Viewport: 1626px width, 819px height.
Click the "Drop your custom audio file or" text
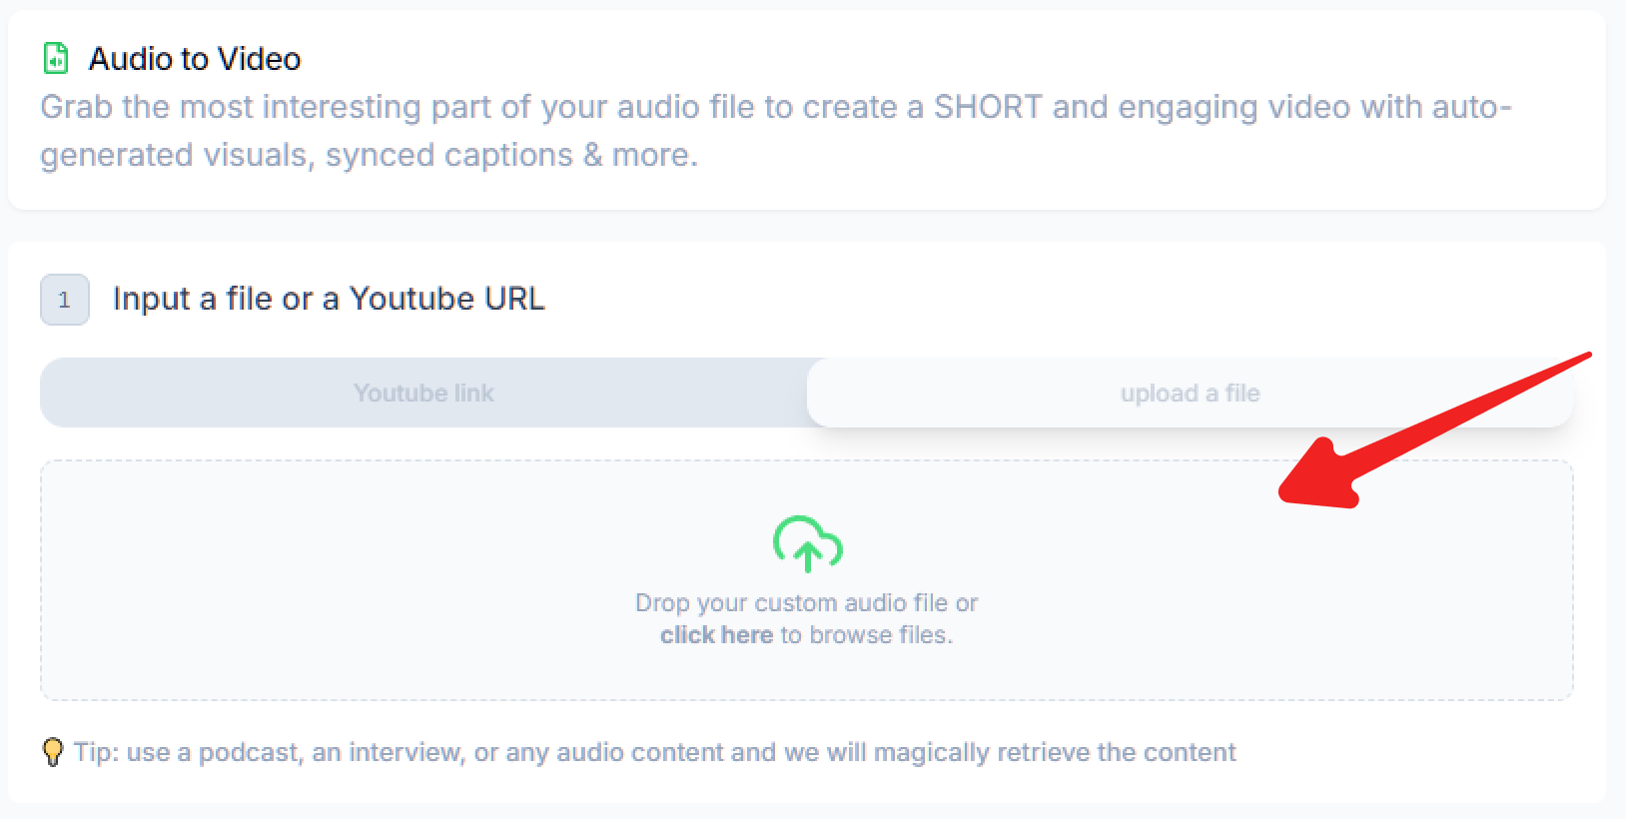(806, 603)
